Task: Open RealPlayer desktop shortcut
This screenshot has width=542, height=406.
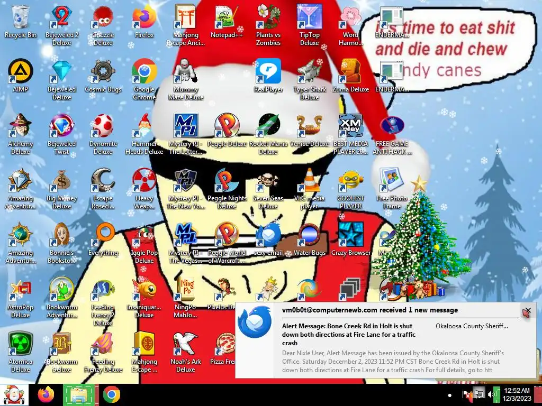Action: 268,76
